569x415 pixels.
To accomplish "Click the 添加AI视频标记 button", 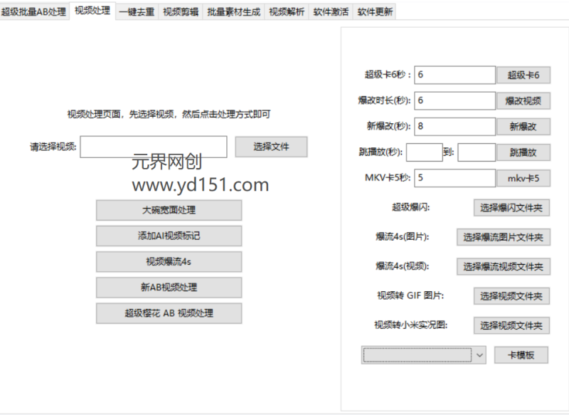I will tap(168, 236).
